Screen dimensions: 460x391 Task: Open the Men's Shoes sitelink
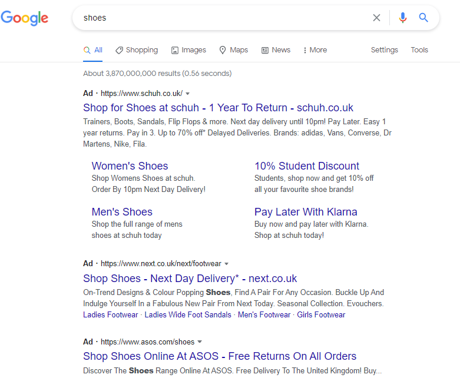122,212
